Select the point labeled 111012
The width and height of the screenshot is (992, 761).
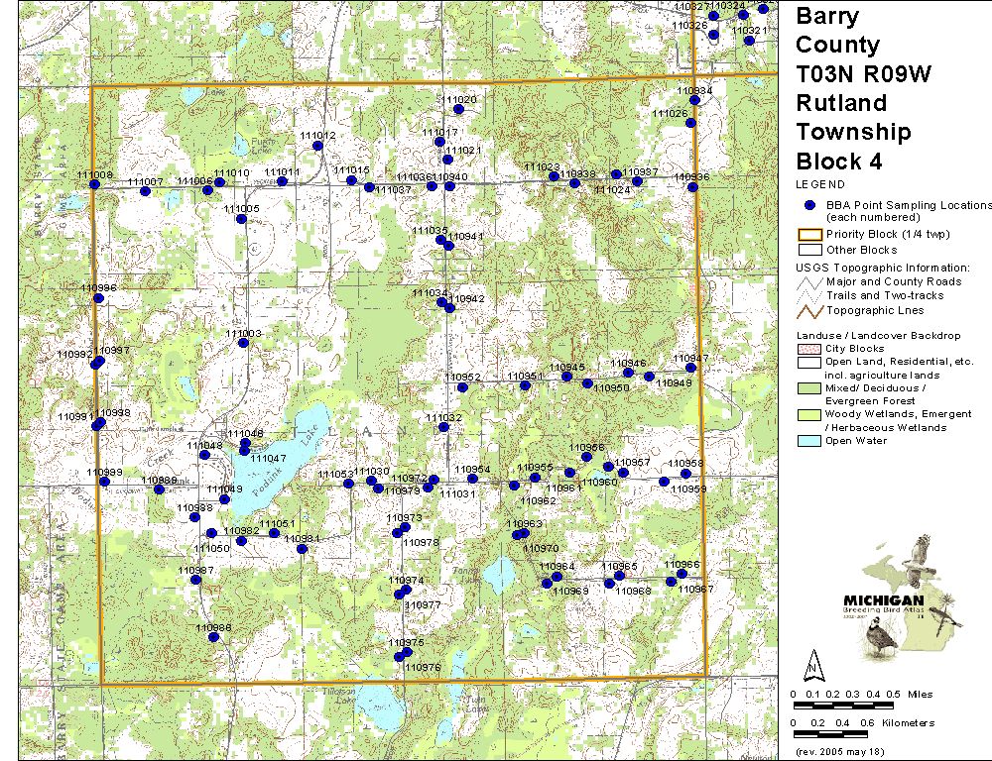coord(317,146)
